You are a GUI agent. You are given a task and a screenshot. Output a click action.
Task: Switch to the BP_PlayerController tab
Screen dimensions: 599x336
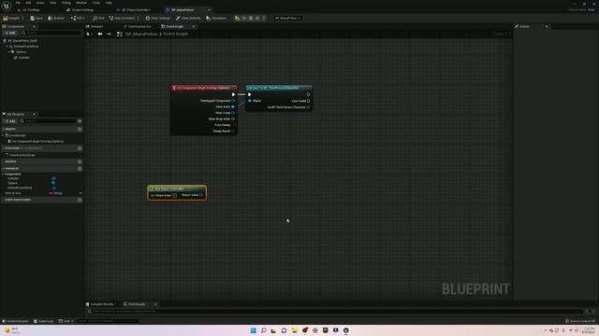(x=135, y=10)
